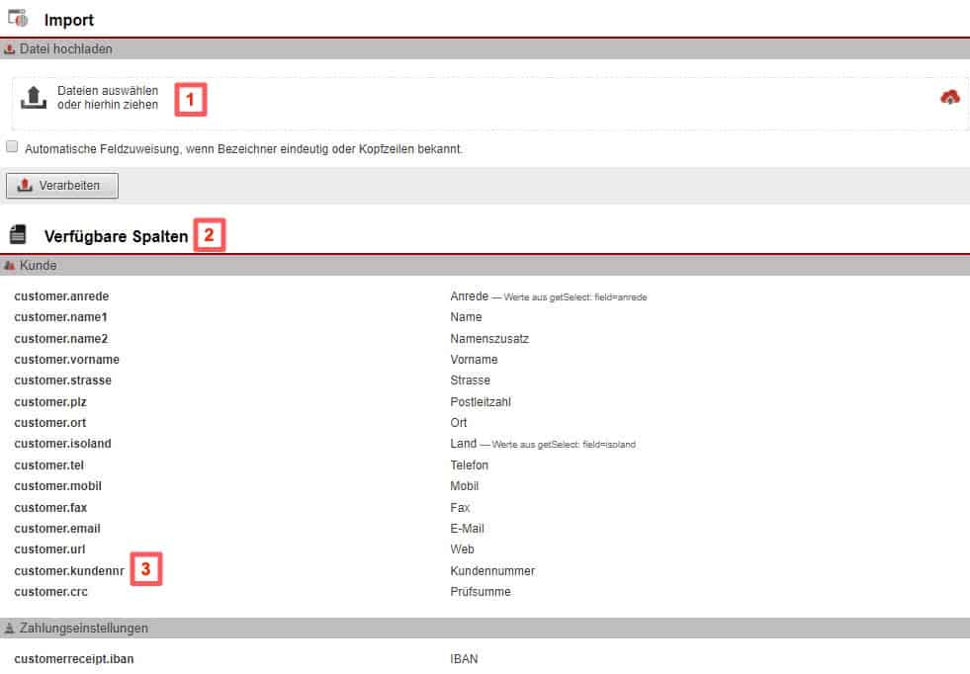Viewport: 970px width, 674px height.
Task: Select the customer.isoland column name
Action: click(62, 444)
